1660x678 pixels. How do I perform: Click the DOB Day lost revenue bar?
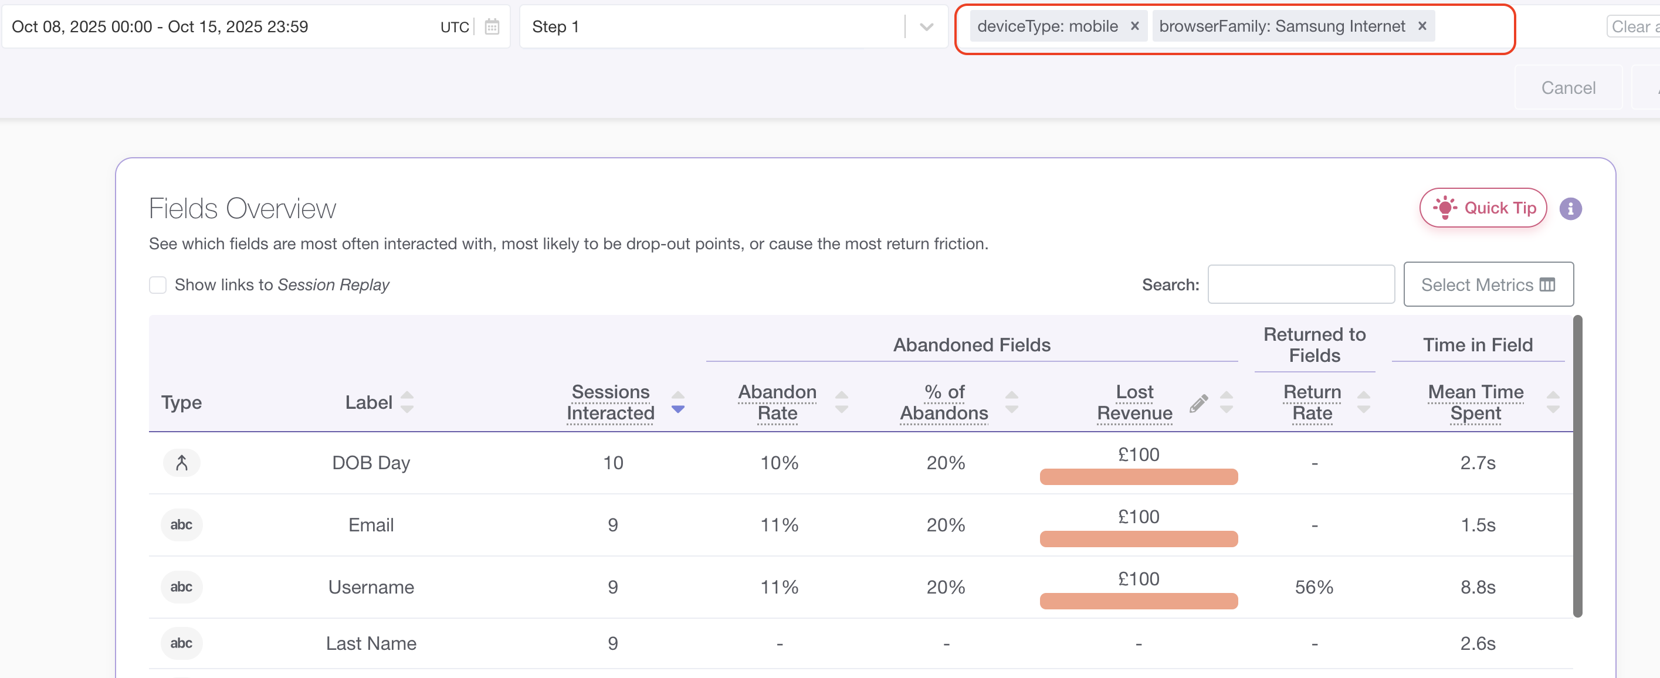click(1138, 477)
